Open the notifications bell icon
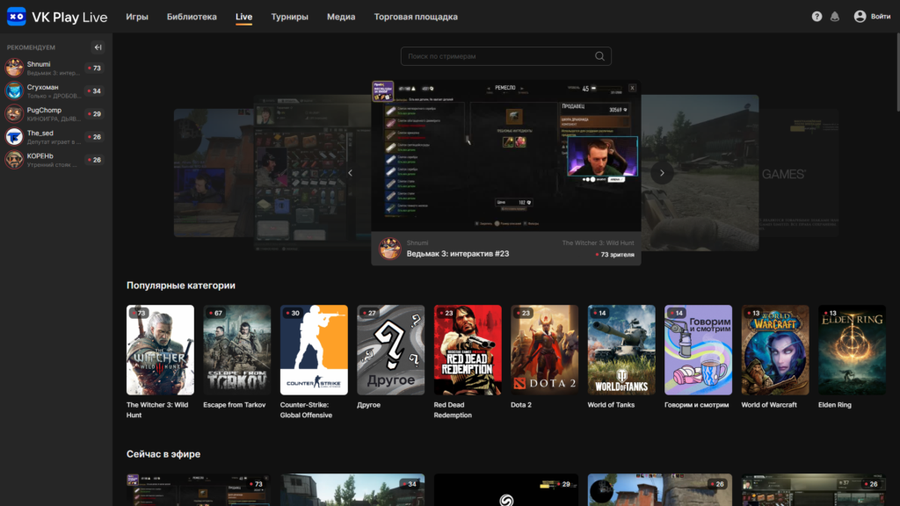Image resolution: width=900 pixels, height=506 pixels. point(835,17)
